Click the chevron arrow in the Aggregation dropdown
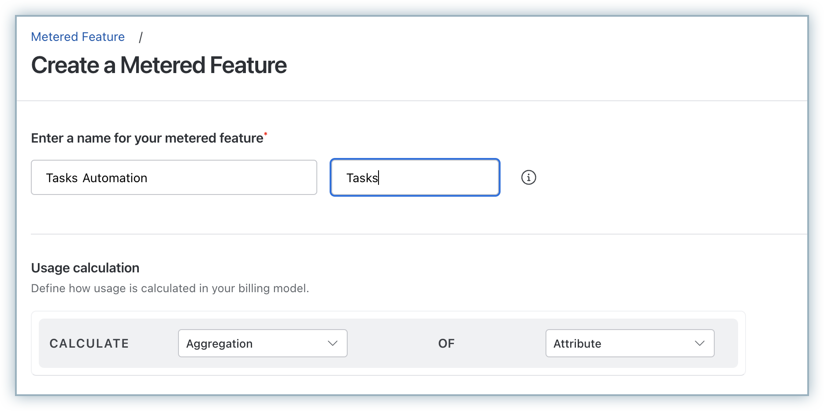The image size is (824, 411). click(333, 343)
